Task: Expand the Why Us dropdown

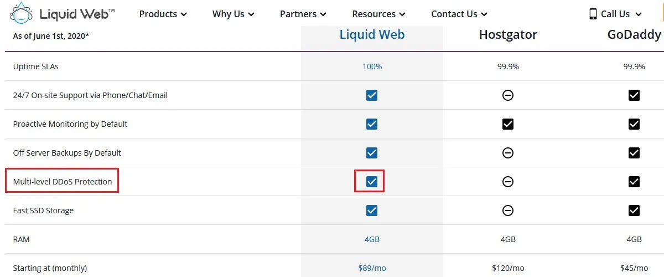Action: [234, 14]
